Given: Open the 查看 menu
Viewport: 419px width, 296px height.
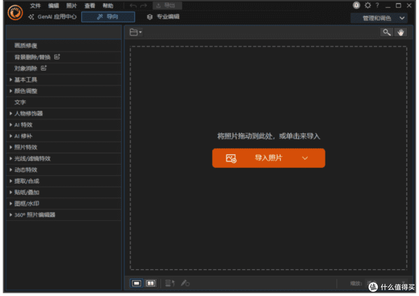Looking at the screenshot, I should point(90,5).
